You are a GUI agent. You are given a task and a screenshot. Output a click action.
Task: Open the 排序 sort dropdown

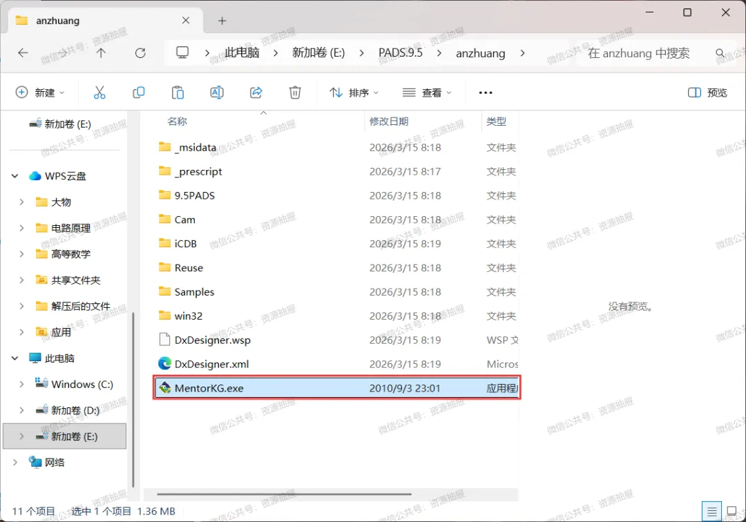pos(354,93)
